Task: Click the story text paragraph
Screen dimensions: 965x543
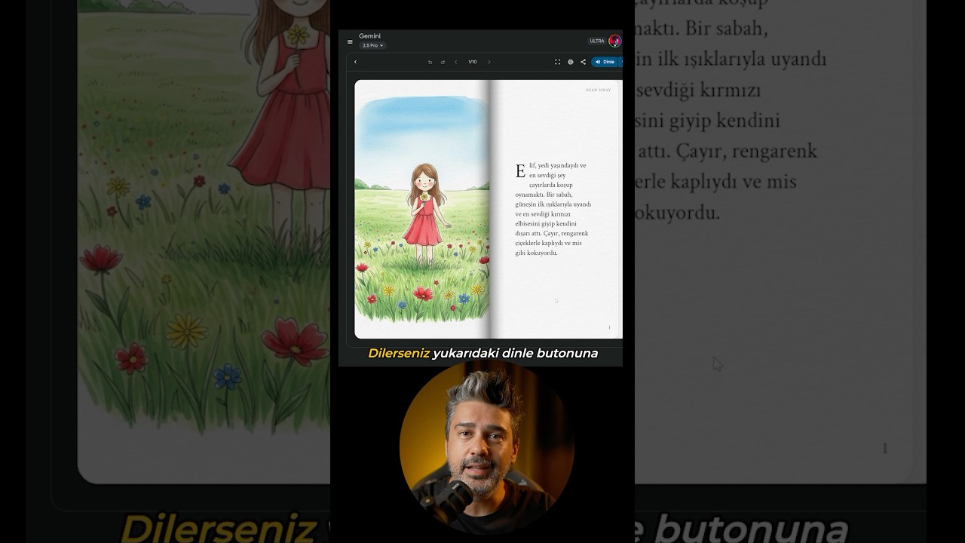Action: click(553, 209)
